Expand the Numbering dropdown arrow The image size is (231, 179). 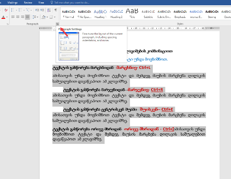click(24, 10)
